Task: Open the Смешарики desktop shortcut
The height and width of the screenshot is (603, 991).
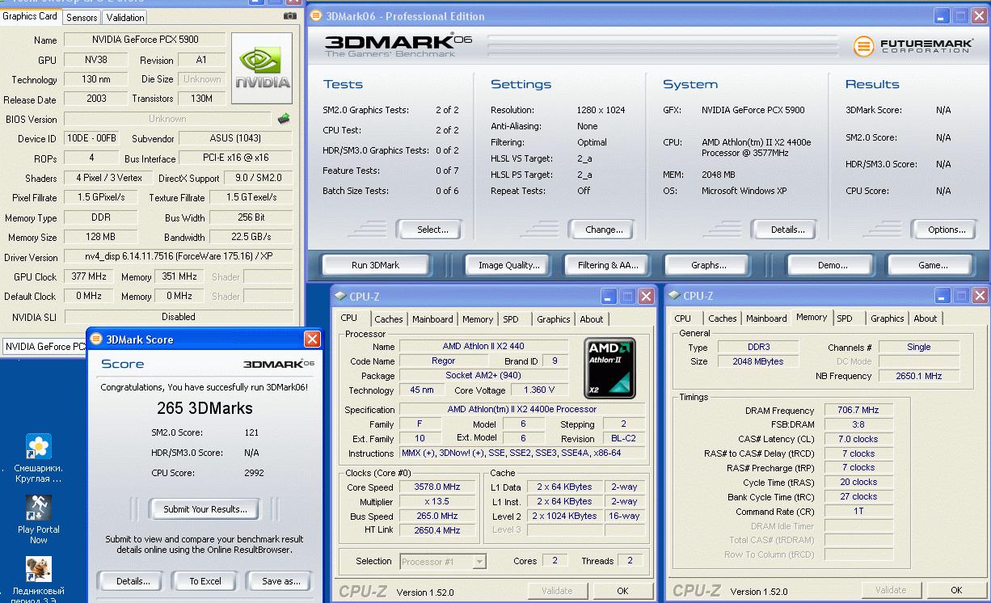Action: pyautogui.click(x=39, y=458)
